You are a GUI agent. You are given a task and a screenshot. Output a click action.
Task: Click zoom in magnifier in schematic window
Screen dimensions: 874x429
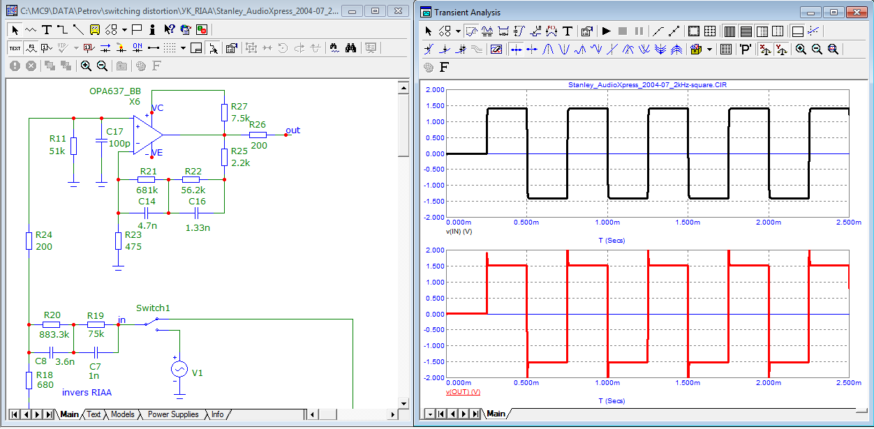click(x=86, y=66)
